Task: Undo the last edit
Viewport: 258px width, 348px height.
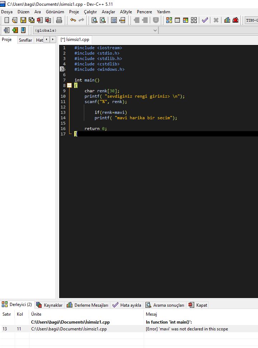Action: pyautogui.click(x=73, y=20)
